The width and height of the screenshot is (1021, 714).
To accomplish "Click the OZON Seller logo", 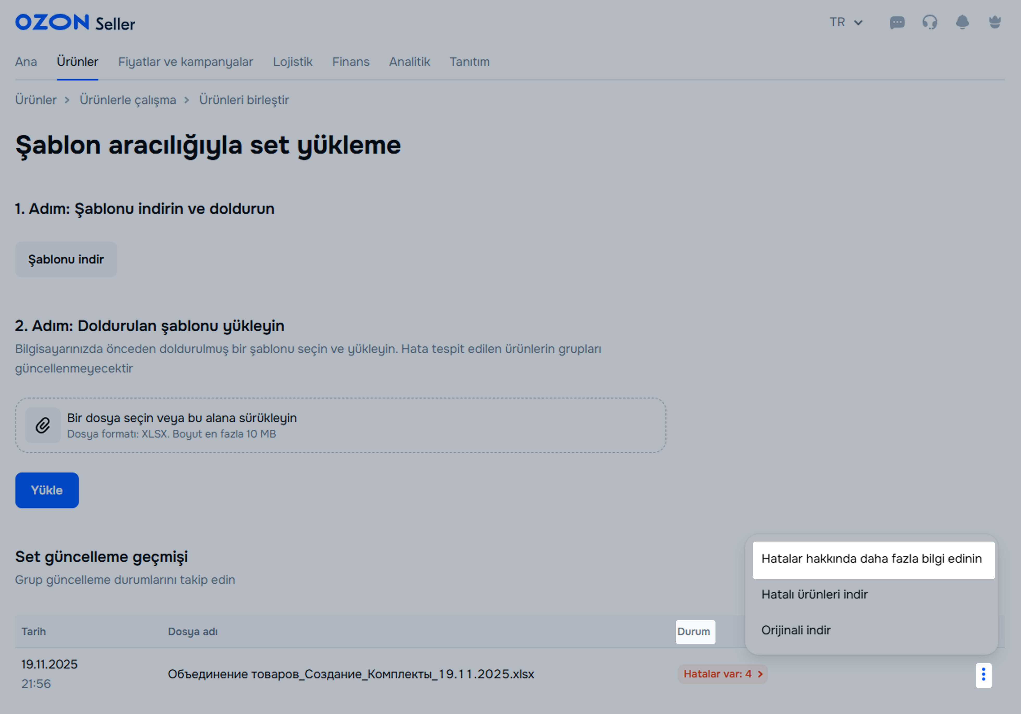I will (75, 23).
